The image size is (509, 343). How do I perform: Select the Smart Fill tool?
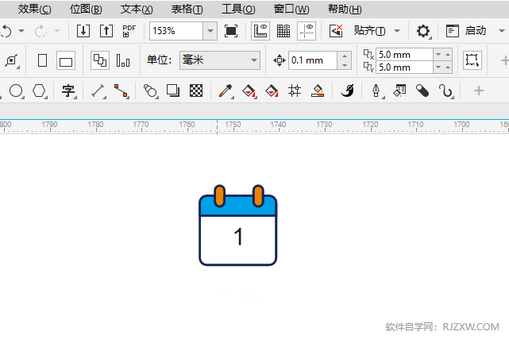tap(272, 91)
